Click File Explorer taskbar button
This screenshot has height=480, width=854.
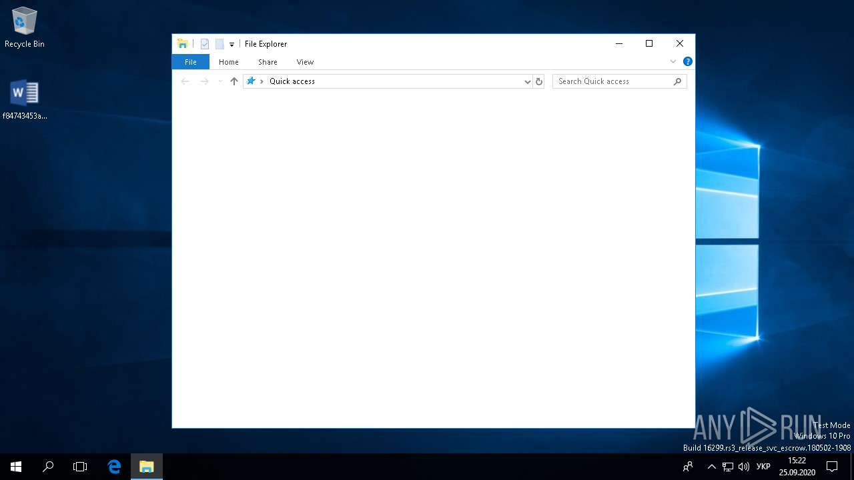point(147,467)
